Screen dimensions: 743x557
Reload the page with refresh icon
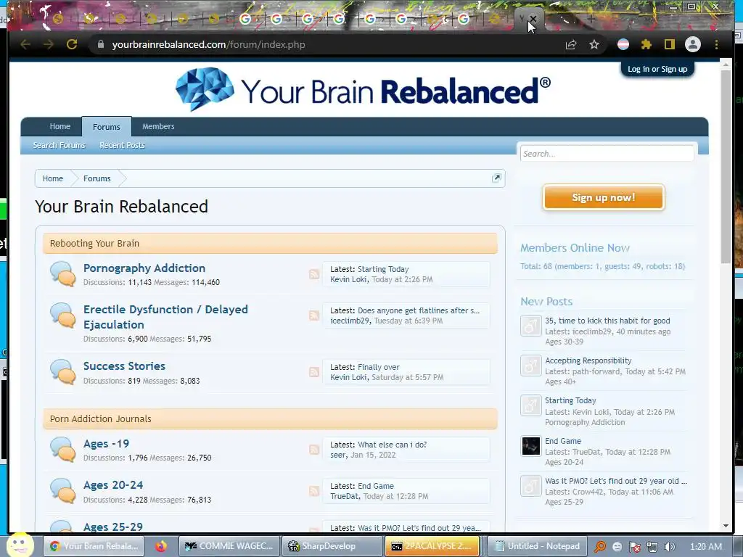point(72,44)
